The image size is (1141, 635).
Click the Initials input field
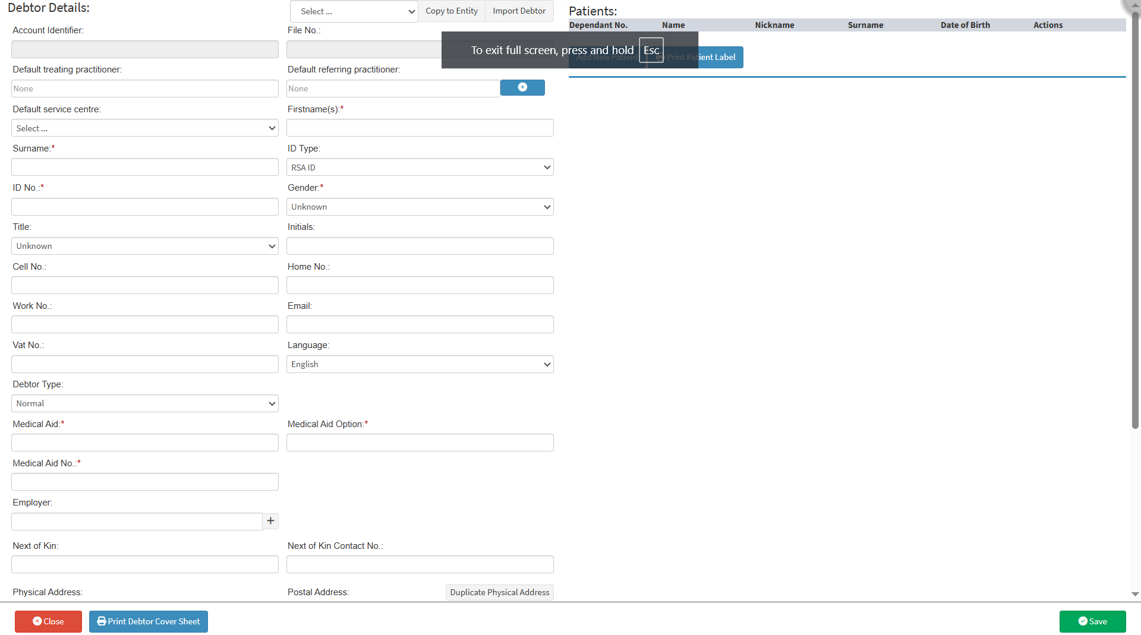click(420, 246)
